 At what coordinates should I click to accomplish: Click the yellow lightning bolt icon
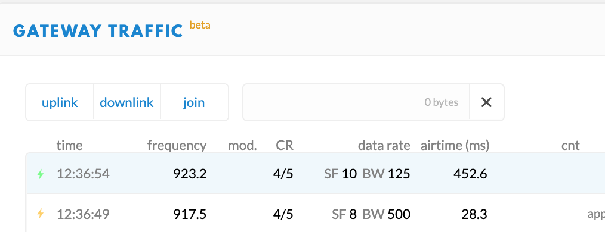[x=40, y=214]
